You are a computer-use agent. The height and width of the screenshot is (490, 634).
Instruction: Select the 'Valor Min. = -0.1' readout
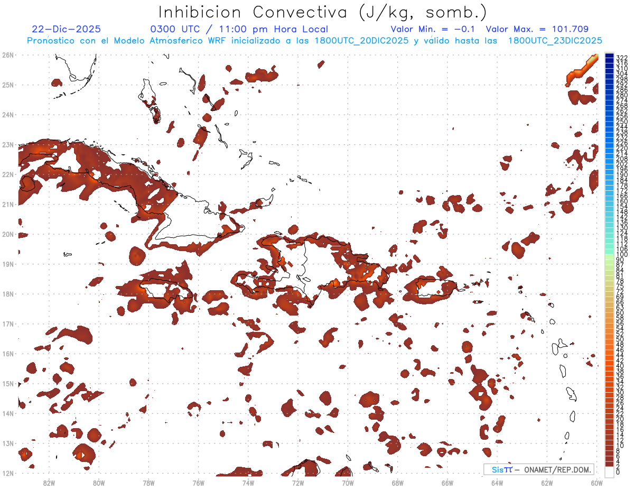click(433, 30)
